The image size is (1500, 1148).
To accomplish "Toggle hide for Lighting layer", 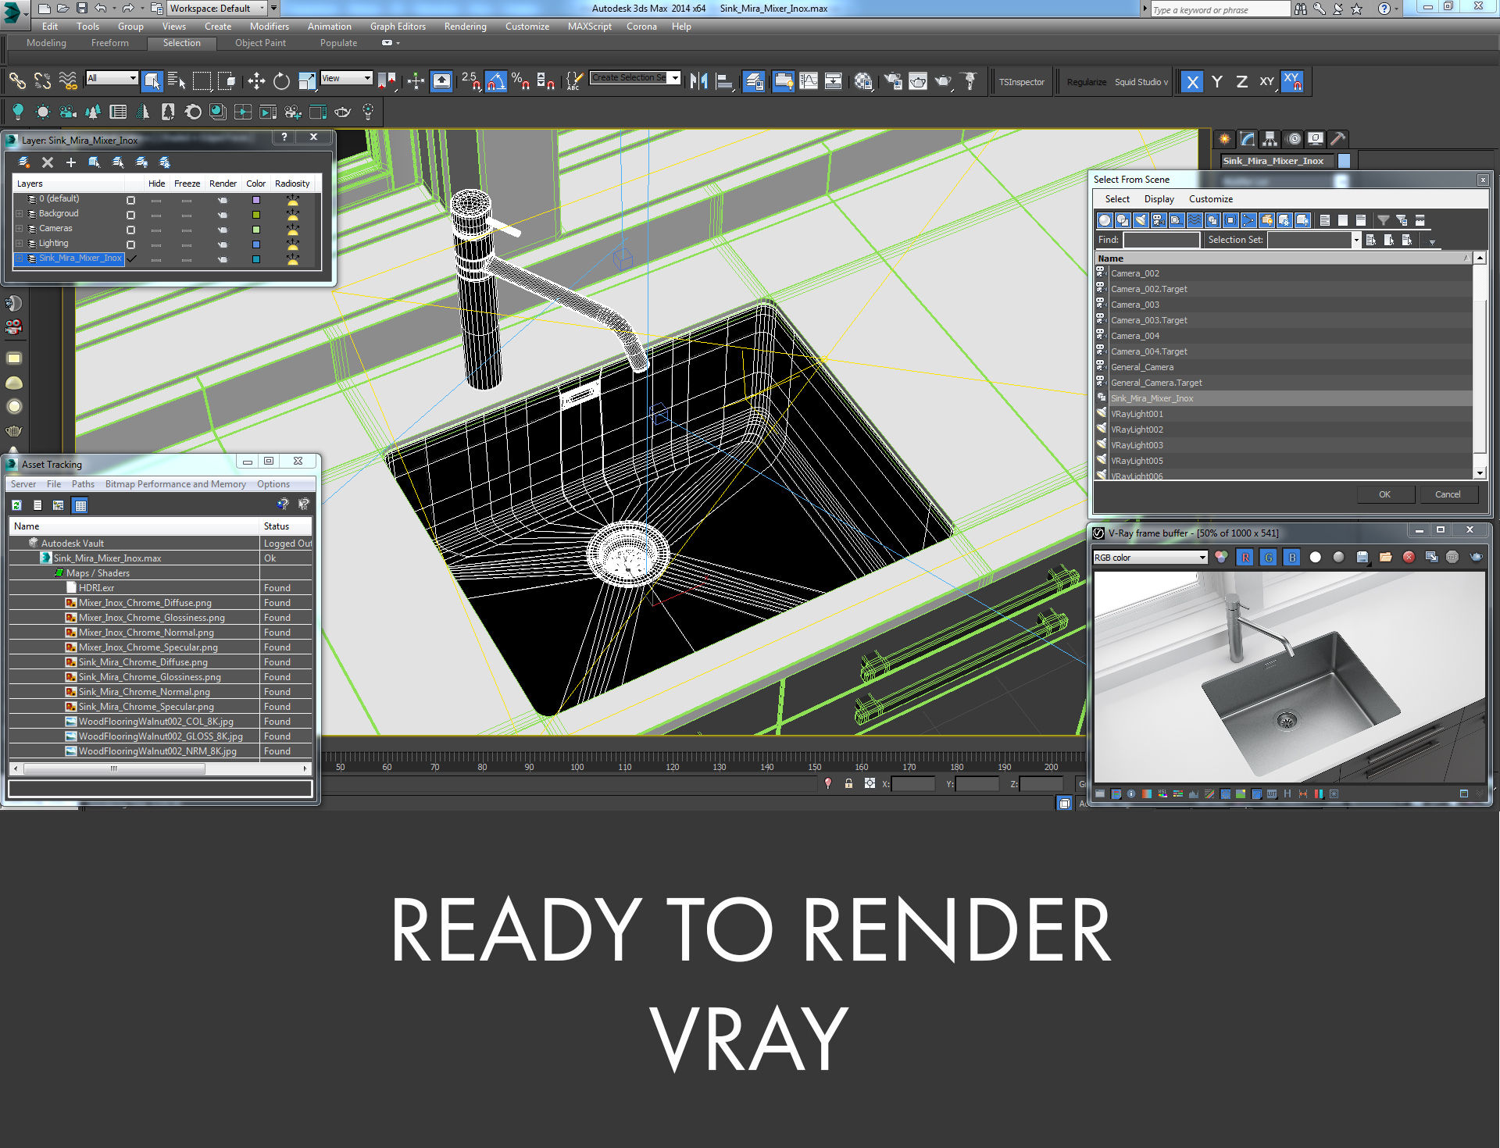I will pos(156,244).
